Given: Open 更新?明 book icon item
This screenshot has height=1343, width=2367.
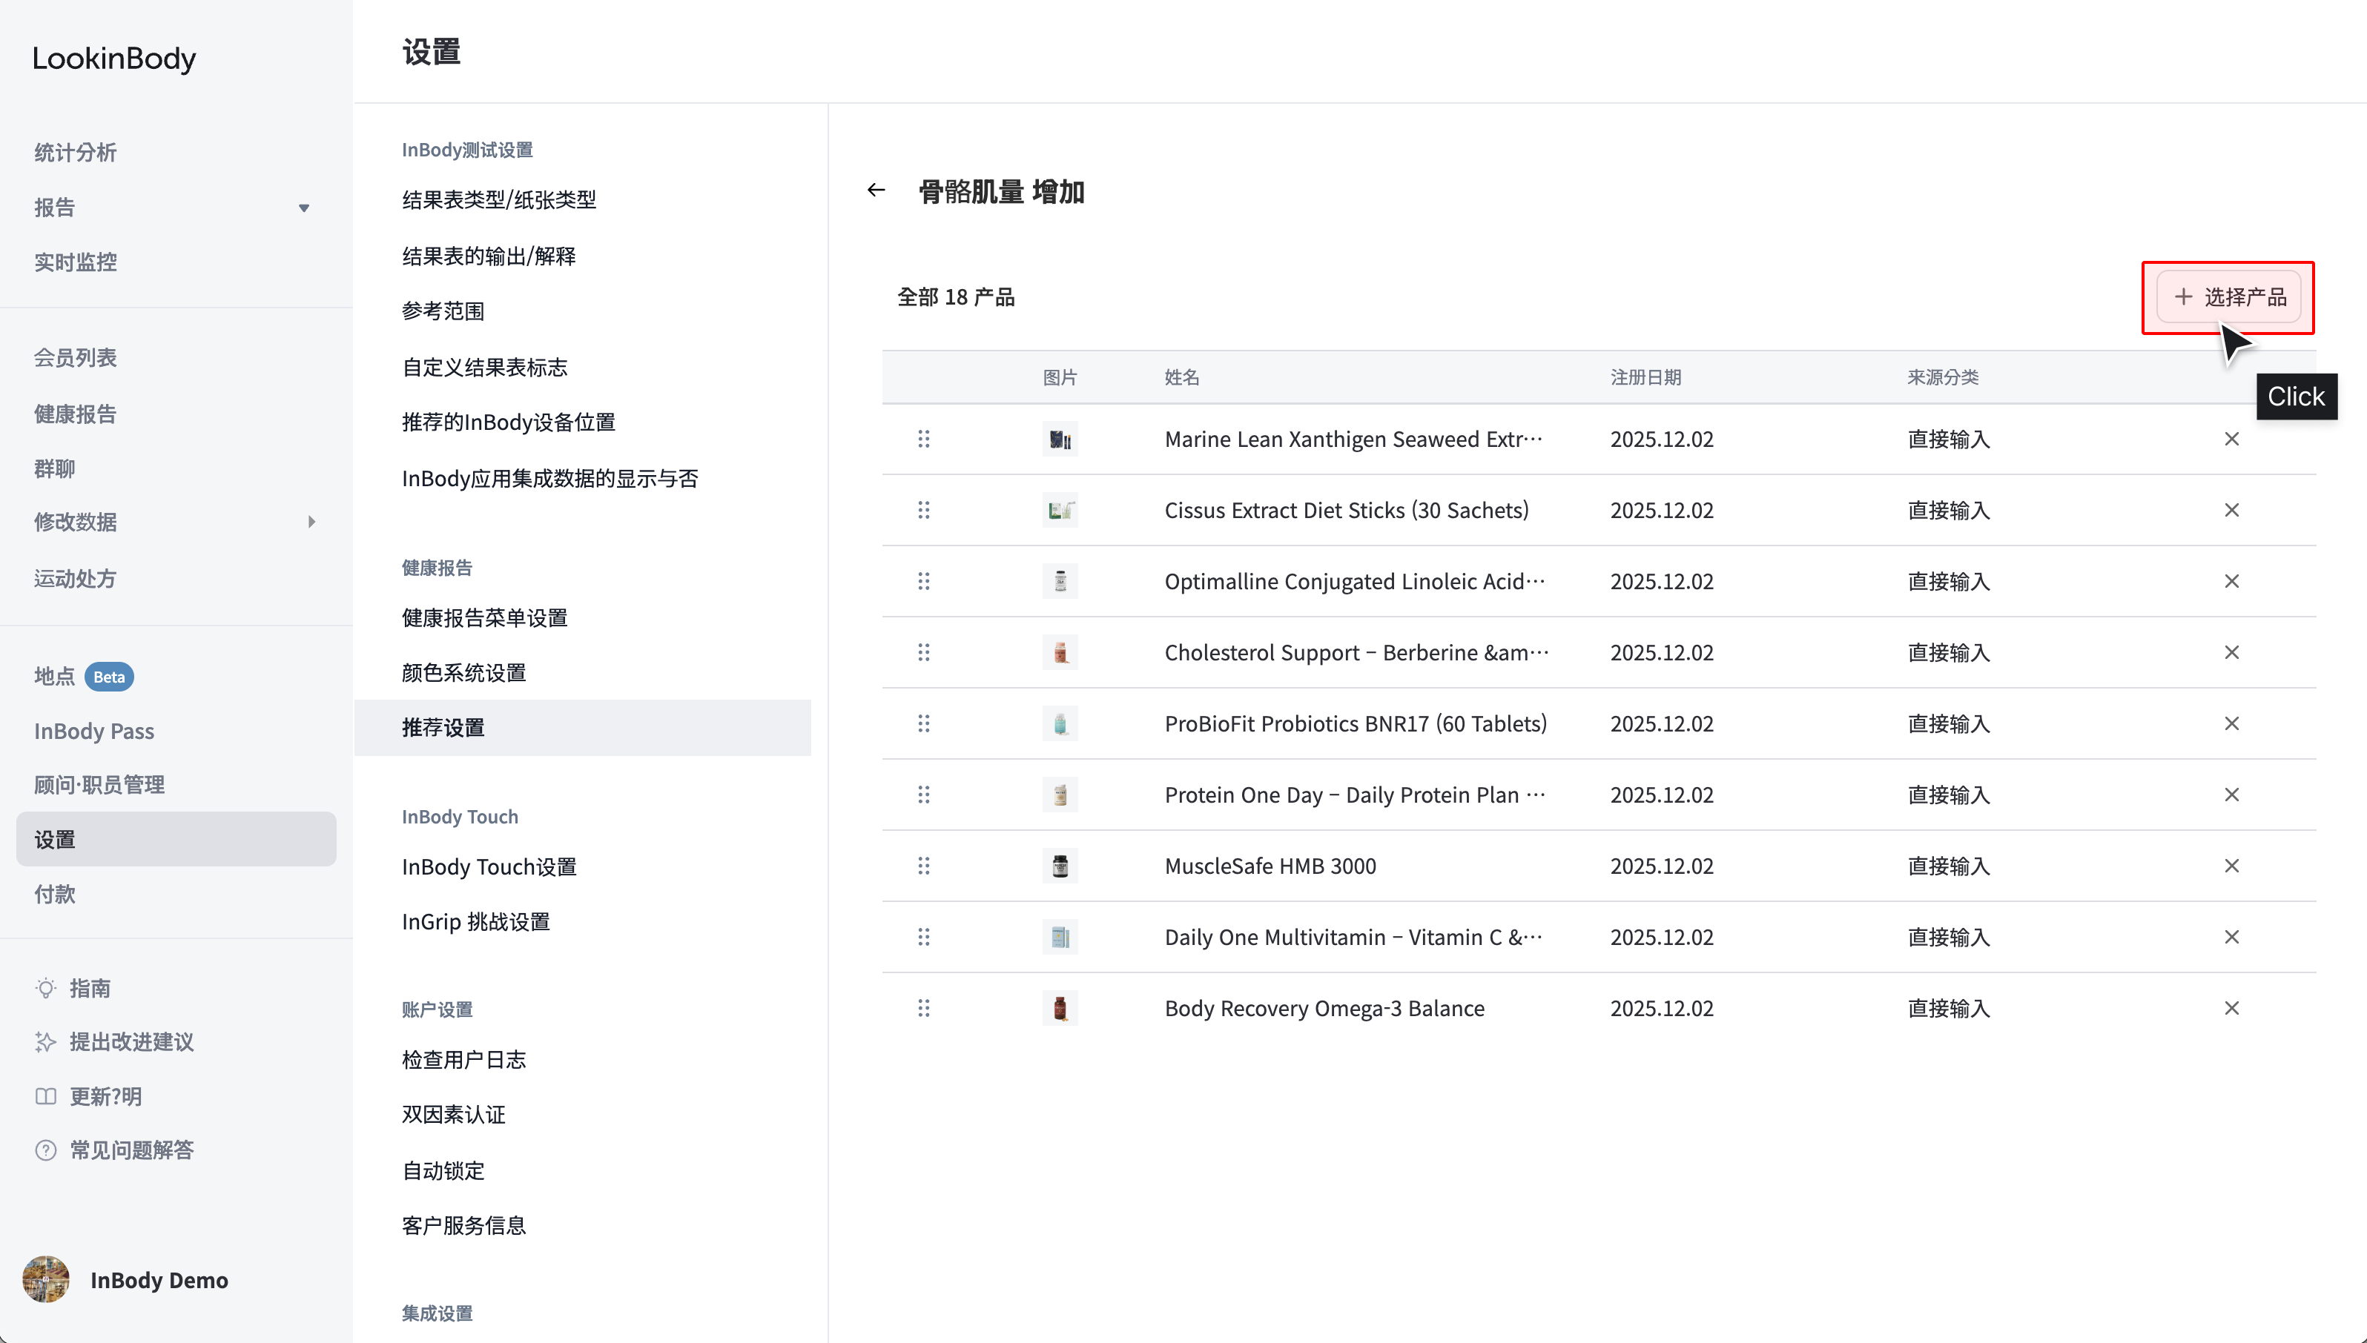Looking at the screenshot, I should 88,1095.
